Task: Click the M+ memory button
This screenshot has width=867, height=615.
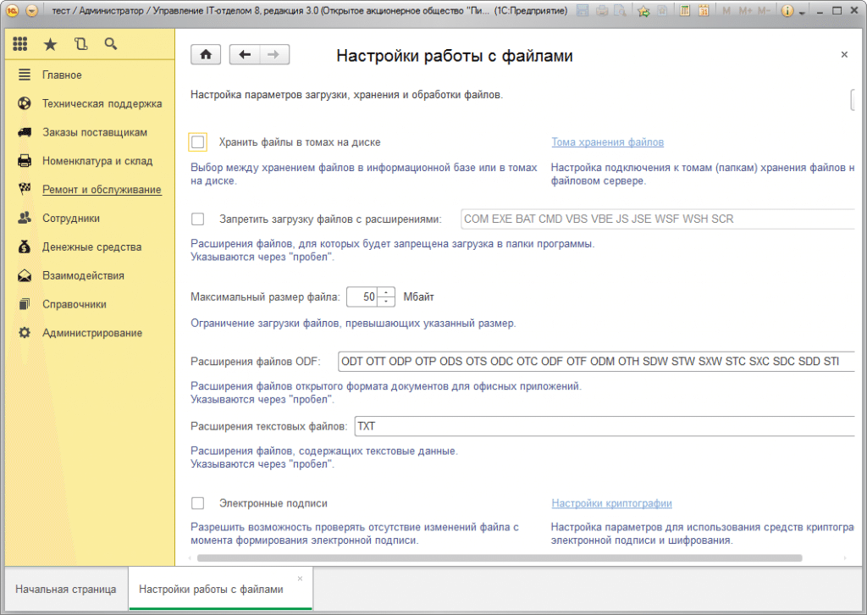Action: pyautogui.click(x=745, y=10)
